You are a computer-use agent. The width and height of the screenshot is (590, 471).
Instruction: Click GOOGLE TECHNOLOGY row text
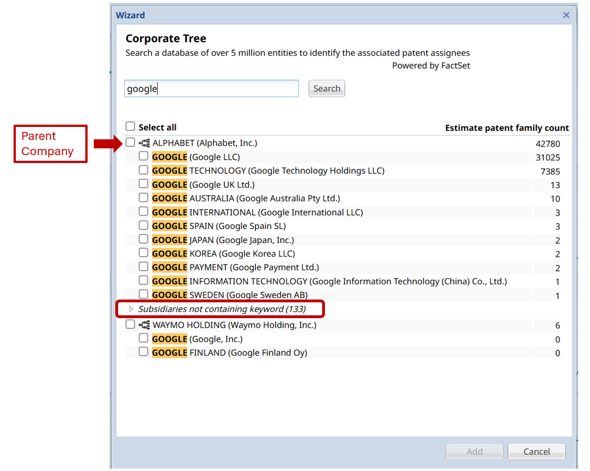pyautogui.click(x=268, y=171)
